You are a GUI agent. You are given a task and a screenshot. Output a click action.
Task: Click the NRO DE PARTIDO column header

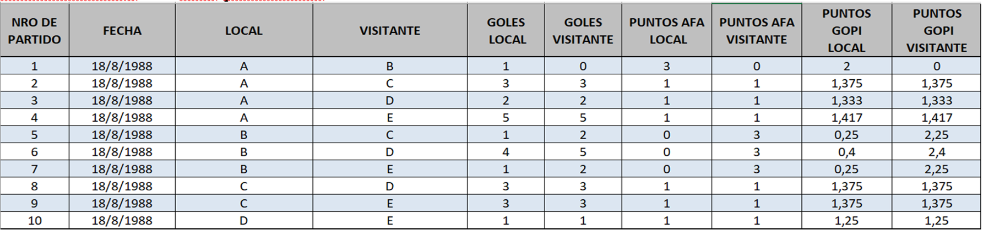35,31
